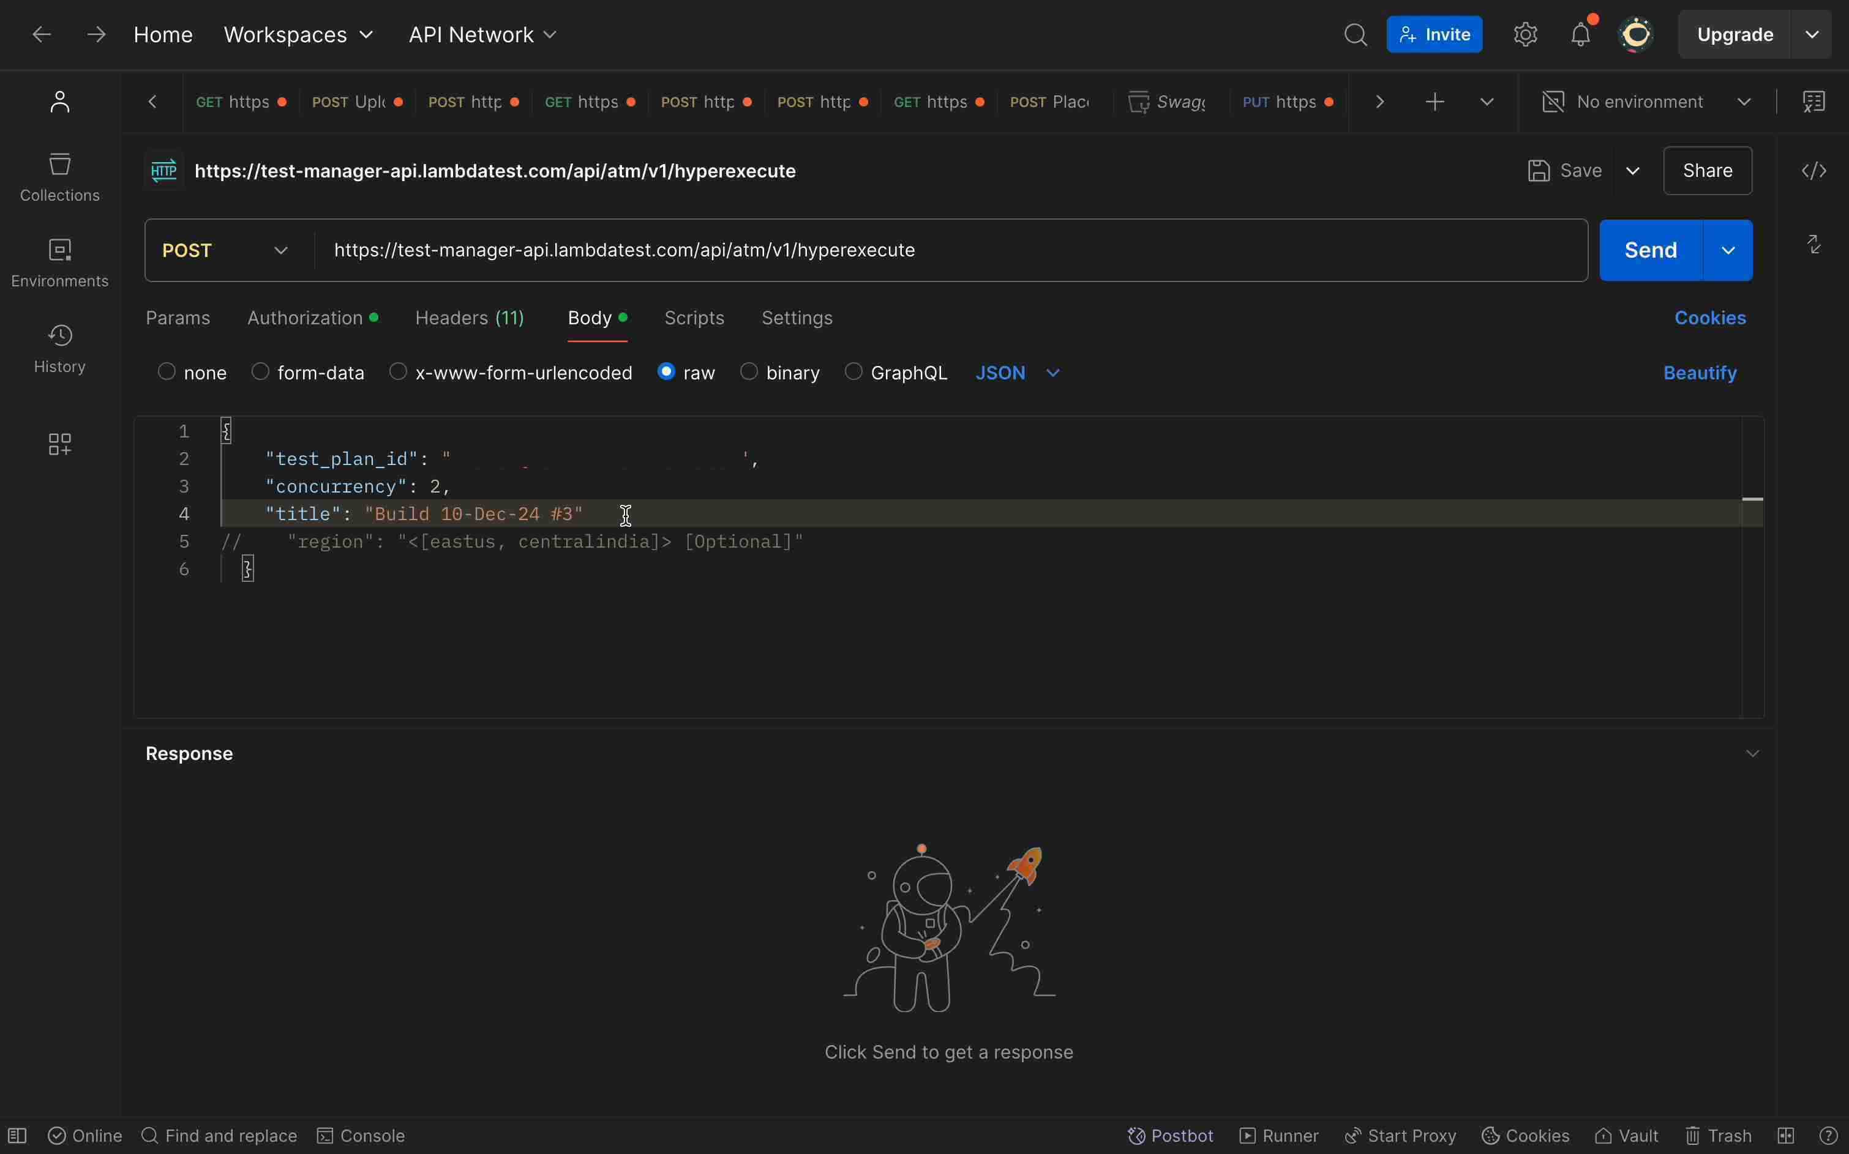
Task: Open the Send options dropdown arrow
Action: [1728, 250]
